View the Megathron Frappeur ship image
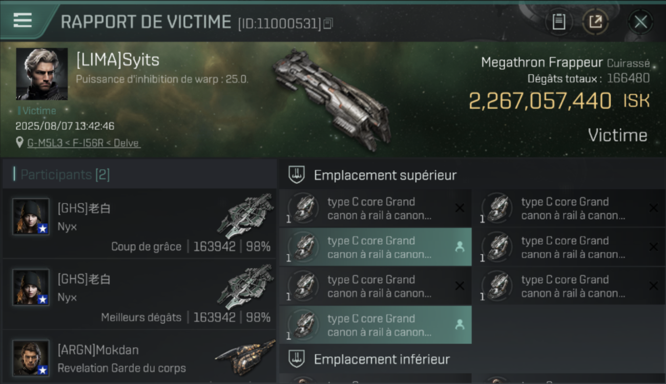The height and width of the screenshot is (384, 666). [x=331, y=100]
